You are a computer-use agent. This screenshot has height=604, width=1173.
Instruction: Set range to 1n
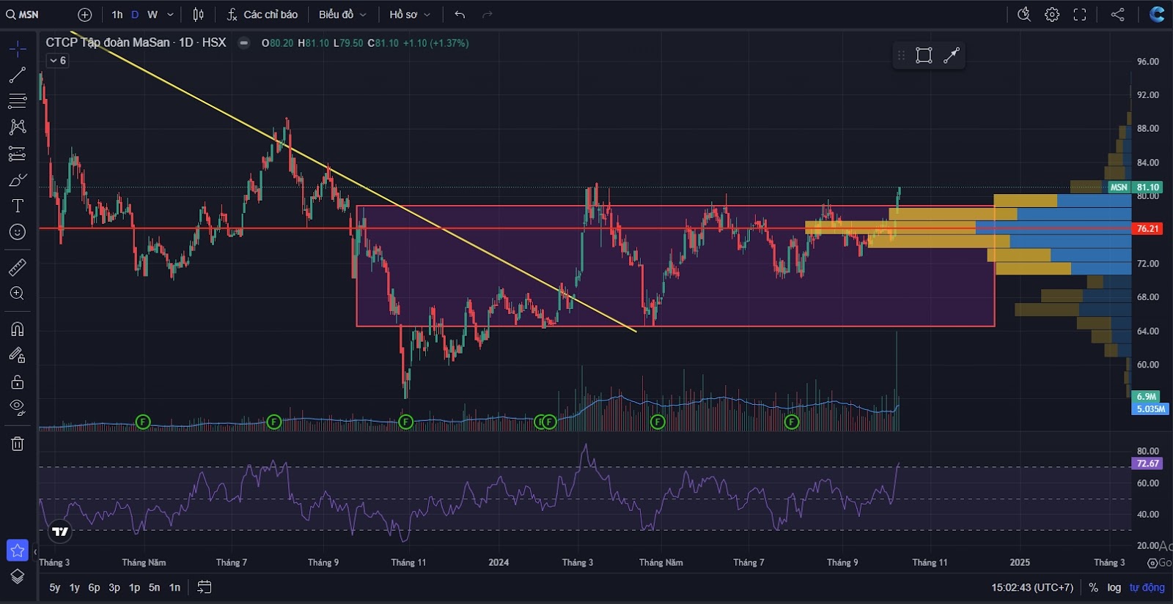(174, 587)
